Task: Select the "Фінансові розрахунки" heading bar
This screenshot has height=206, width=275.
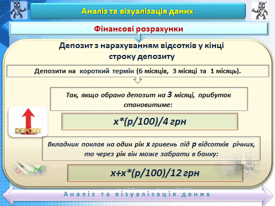Action: (x=139, y=29)
